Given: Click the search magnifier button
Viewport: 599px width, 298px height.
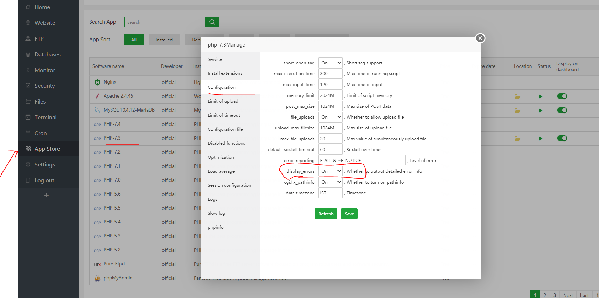Looking at the screenshot, I should [x=212, y=22].
